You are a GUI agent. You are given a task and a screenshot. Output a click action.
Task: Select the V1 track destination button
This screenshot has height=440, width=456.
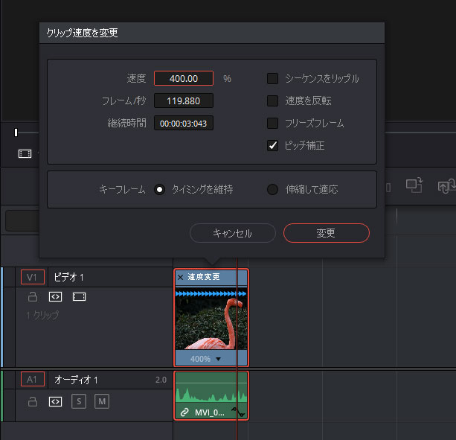[x=33, y=277]
